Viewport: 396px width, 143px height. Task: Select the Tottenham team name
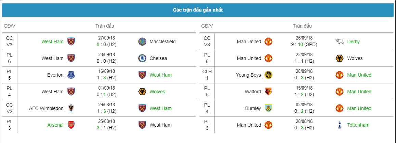[x=358, y=125]
